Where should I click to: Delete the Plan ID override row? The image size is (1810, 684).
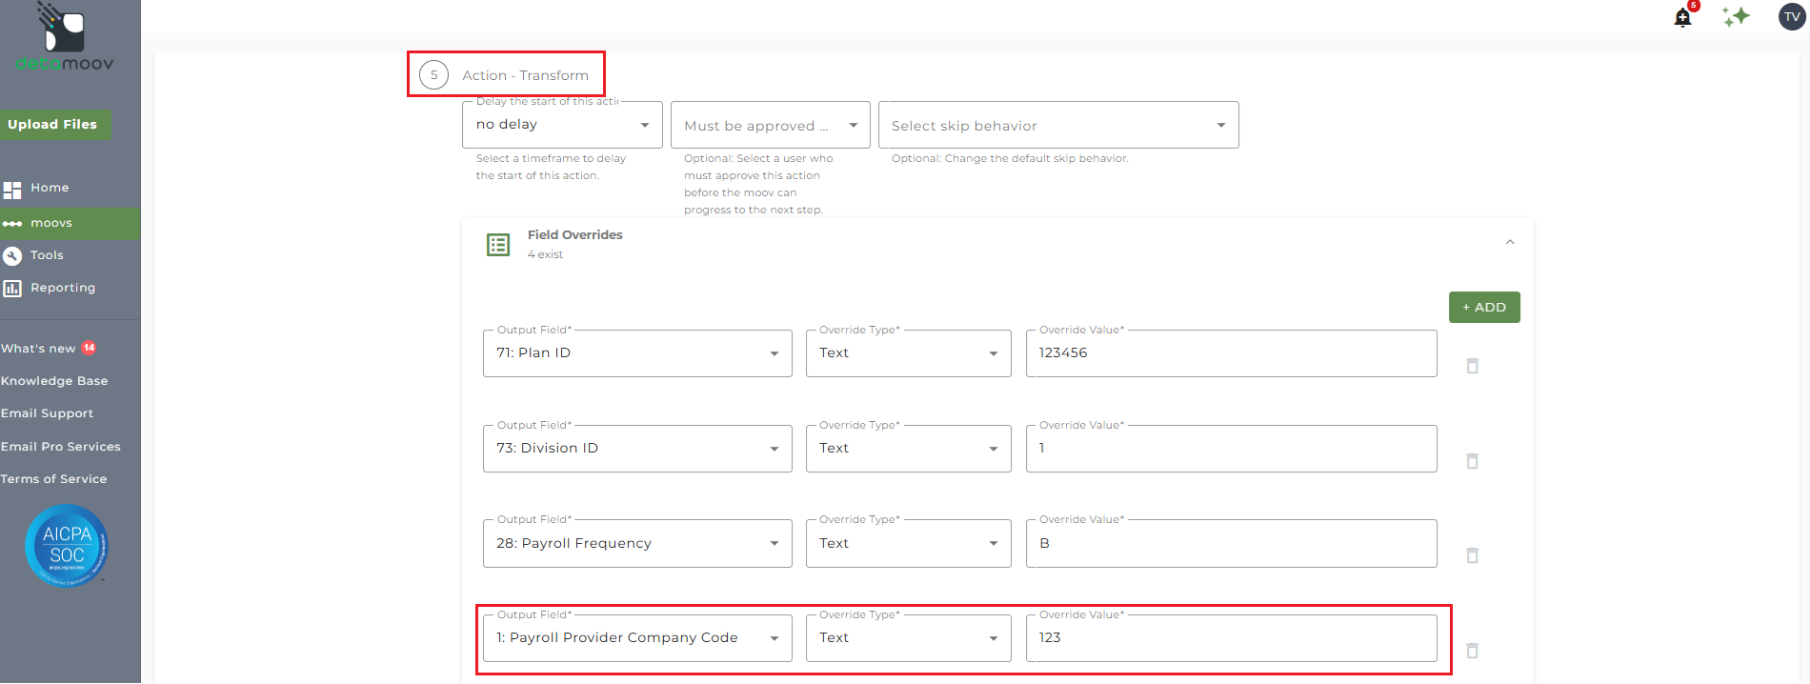[1472, 366]
